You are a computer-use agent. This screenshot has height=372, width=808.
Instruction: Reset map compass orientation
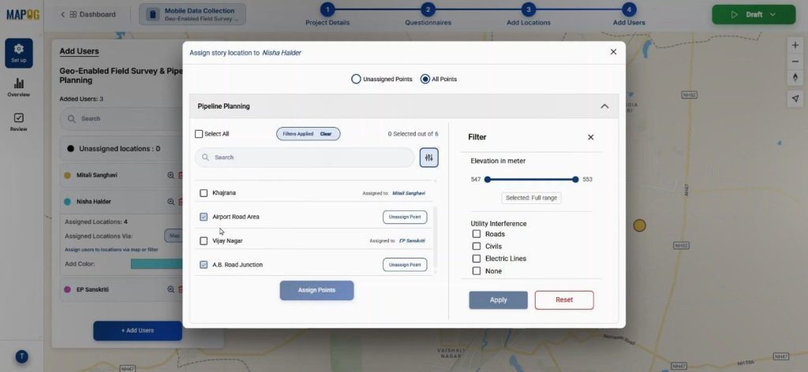tap(795, 77)
